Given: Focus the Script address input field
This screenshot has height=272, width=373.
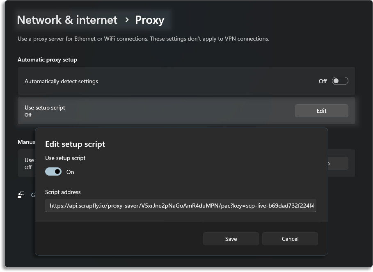Looking at the screenshot, I should coord(181,206).
